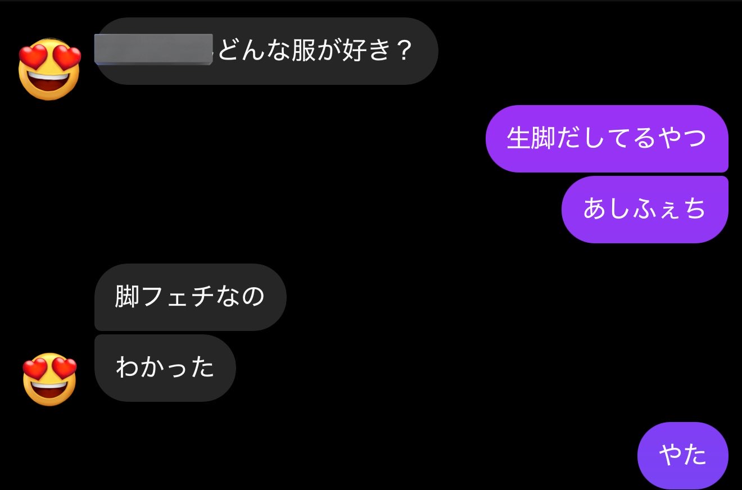
Task: Tap the smiling mouth of the upper emoji avatar
Action: [49, 85]
